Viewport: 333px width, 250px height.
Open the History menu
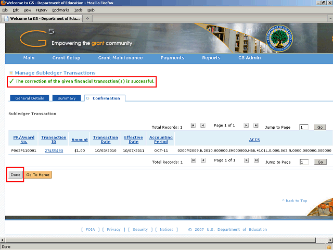pos(42,10)
